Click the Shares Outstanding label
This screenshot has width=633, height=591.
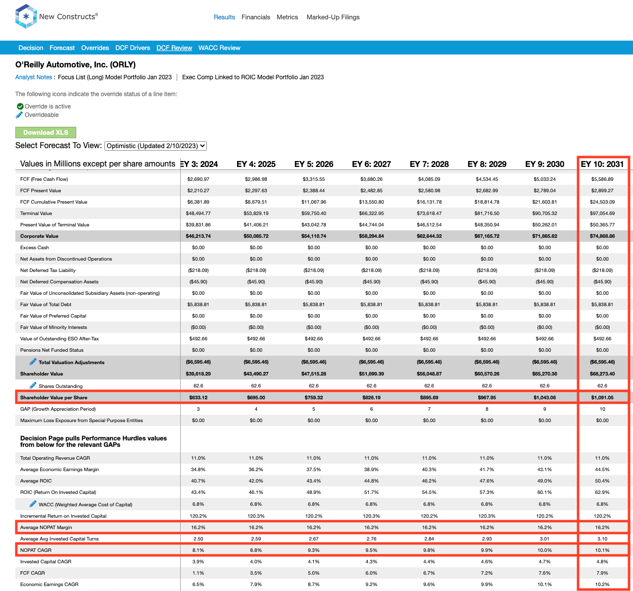[x=61, y=386]
